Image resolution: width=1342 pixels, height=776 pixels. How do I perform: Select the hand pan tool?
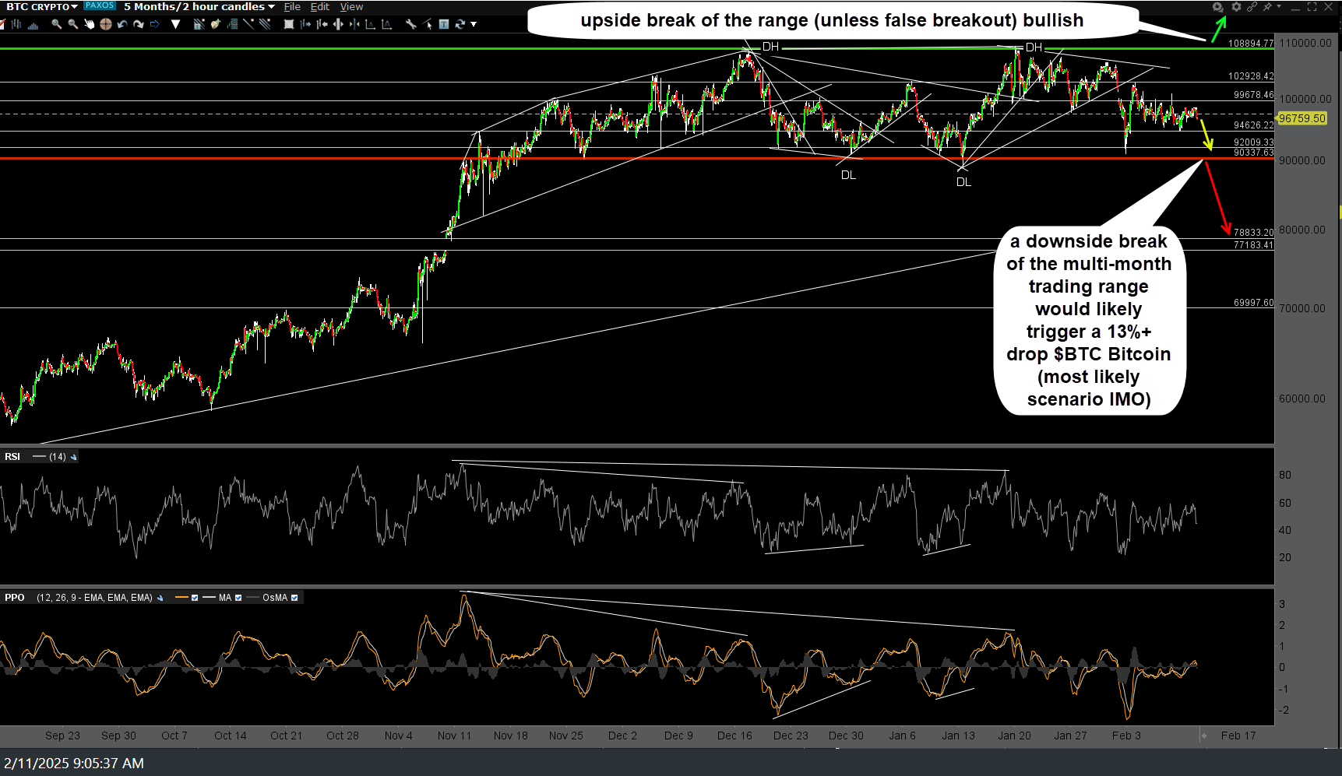(90, 24)
